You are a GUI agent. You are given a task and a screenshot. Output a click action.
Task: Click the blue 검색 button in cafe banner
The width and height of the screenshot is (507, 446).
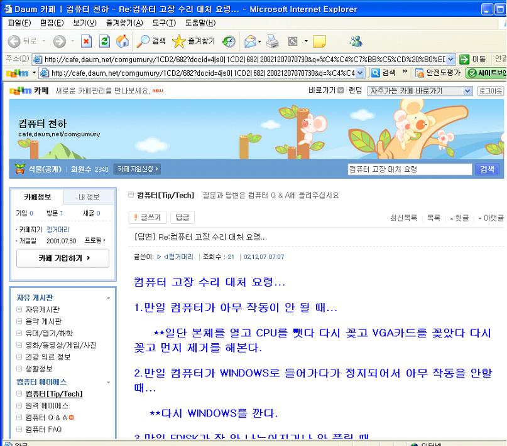487,169
